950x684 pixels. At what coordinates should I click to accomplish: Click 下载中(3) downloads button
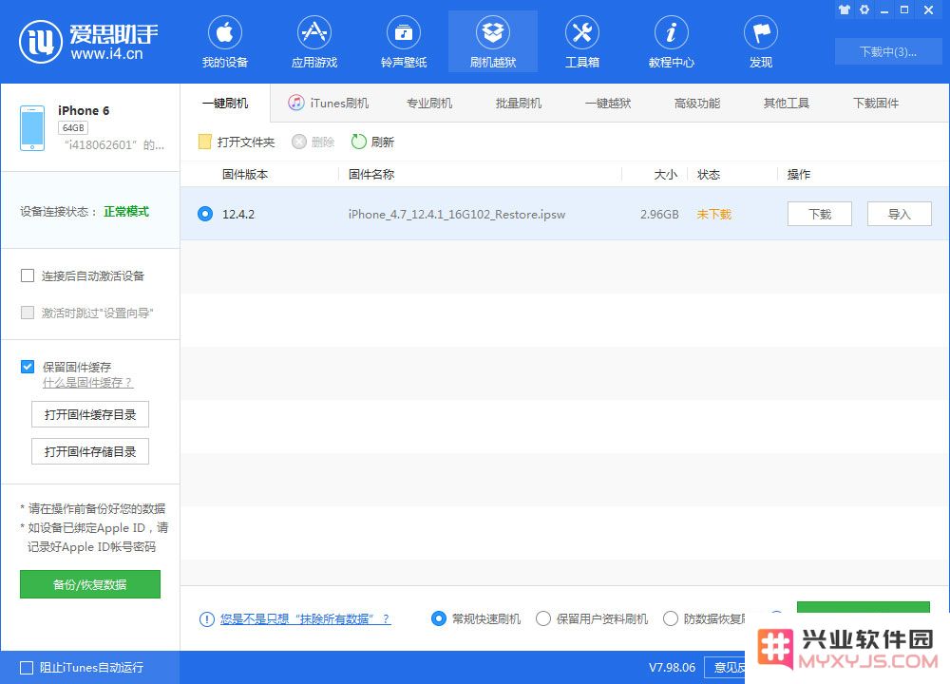tap(887, 51)
